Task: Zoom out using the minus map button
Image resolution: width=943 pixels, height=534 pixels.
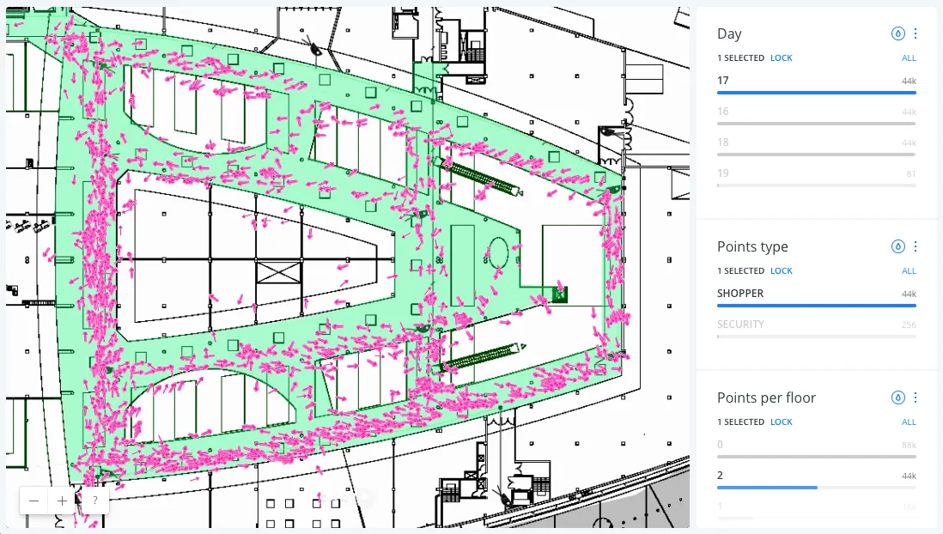Action: click(x=33, y=501)
